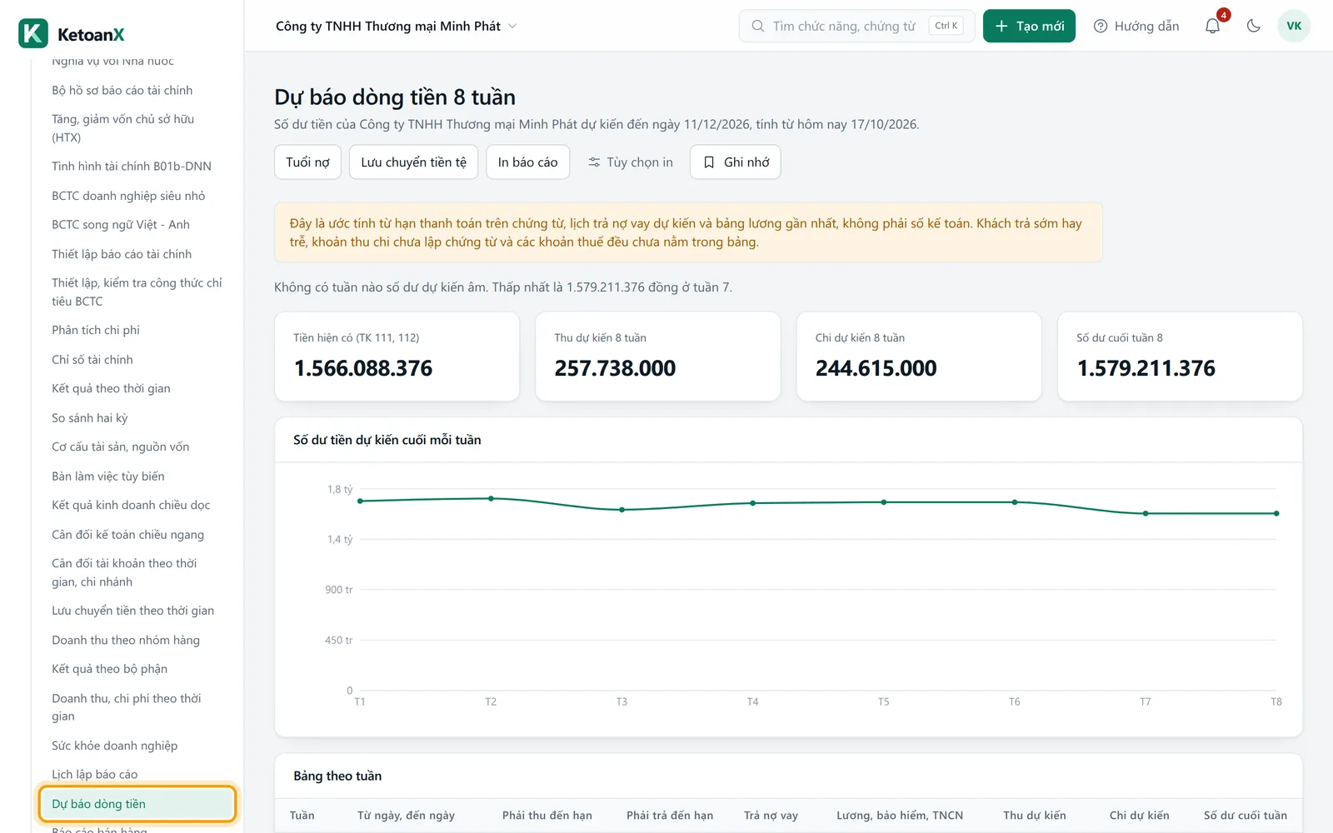The image size is (1333, 833).
Task: Click the Tiền hiện có card
Action: click(397, 357)
